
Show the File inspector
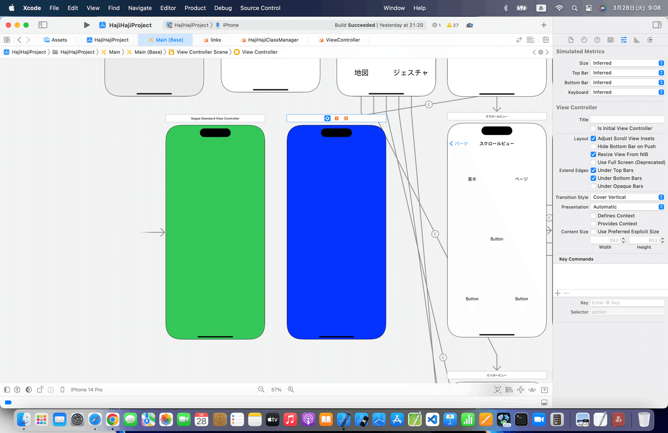571,40
